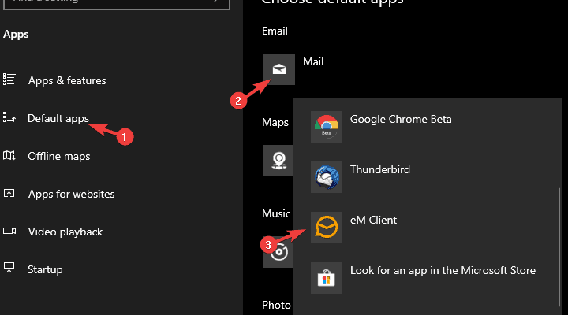Click the Music default app icon tile
The width and height of the screenshot is (568, 315).
(278, 252)
